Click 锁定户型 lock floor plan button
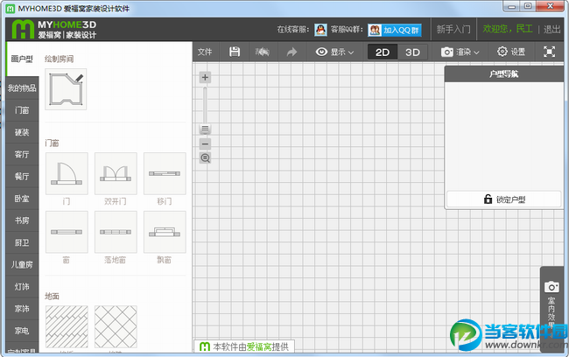 (x=504, y=199)
